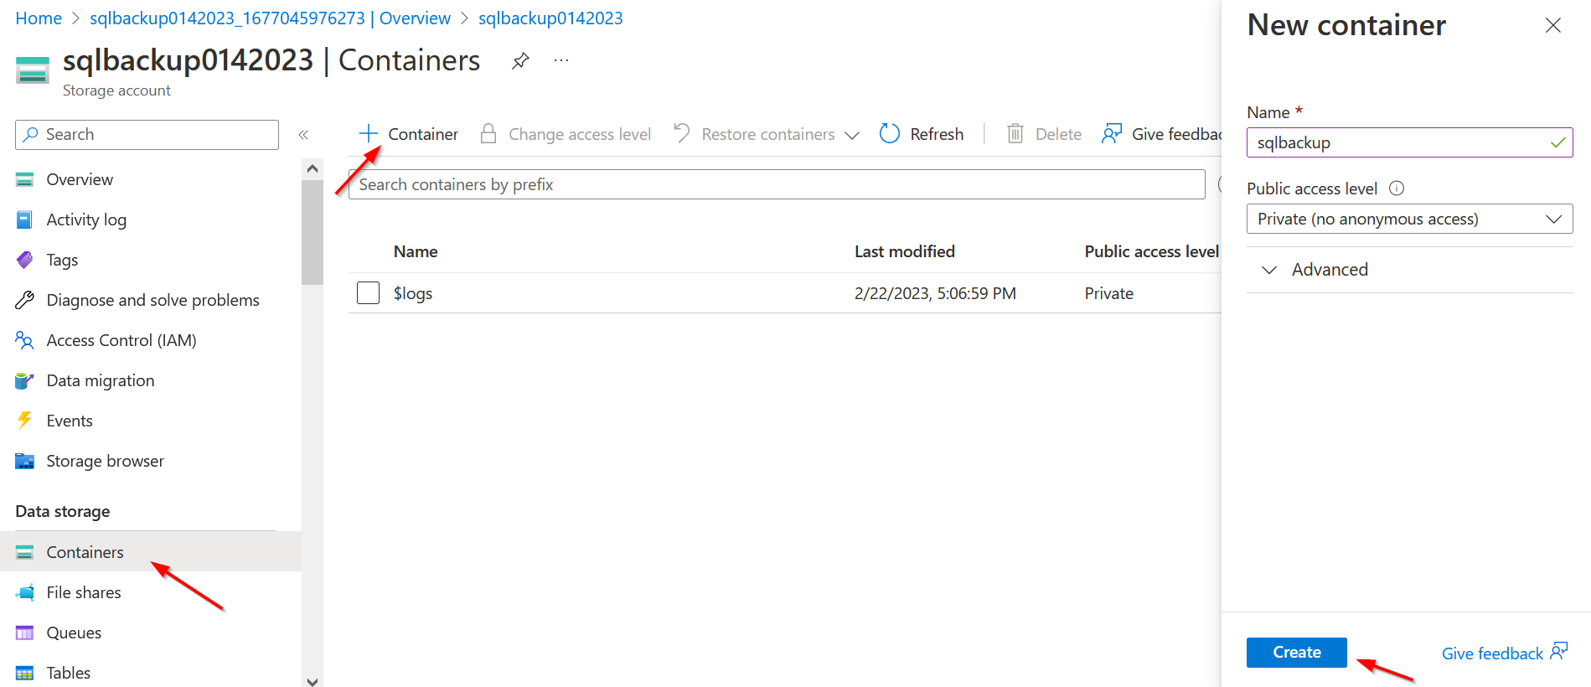Click the plus icon to add a container

[369, 133]
